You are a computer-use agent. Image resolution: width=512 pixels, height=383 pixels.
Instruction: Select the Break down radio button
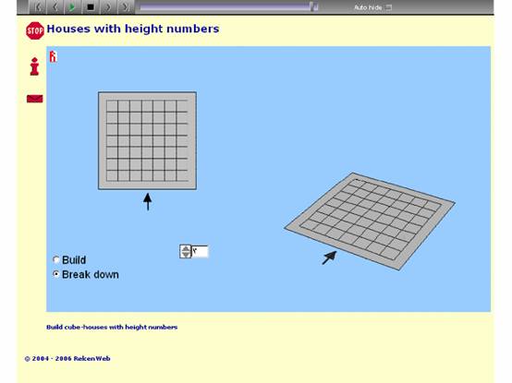pyautogui.click(x=55, y=274)
